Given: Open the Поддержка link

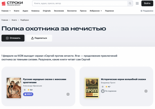Looking at the screenshot, I should coord(148,11).
